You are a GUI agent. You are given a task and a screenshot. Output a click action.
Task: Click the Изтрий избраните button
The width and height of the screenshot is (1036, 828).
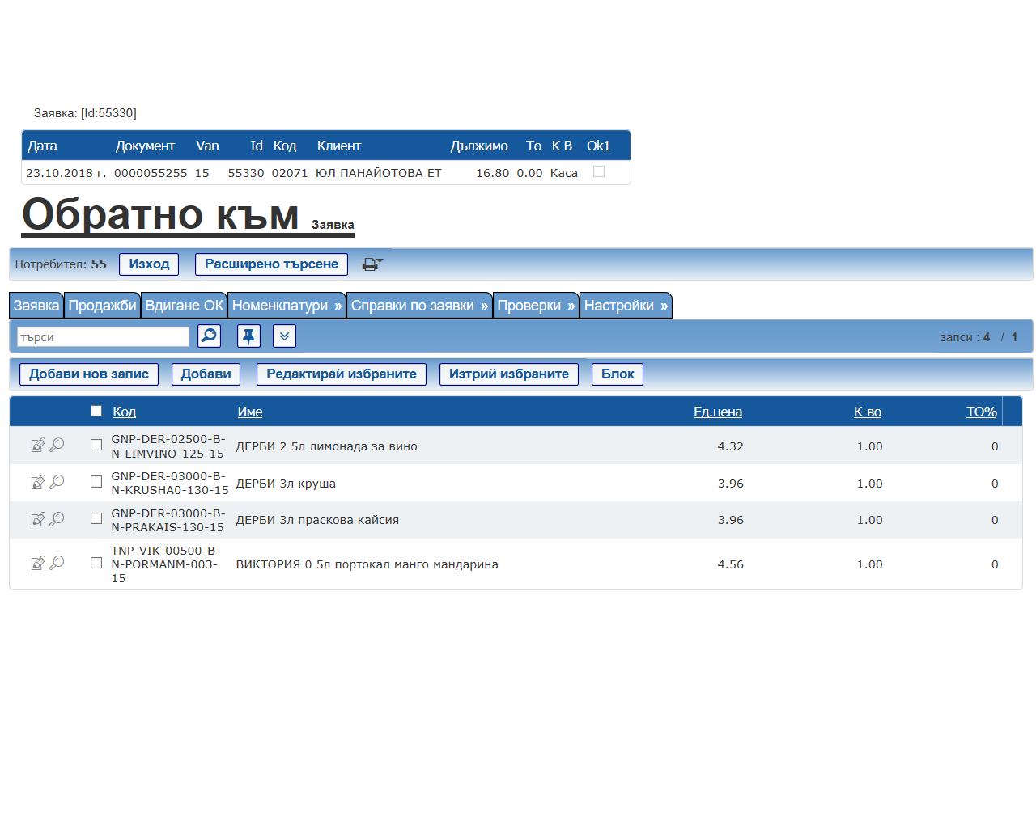pyautogui.click(x=508, y=374)
